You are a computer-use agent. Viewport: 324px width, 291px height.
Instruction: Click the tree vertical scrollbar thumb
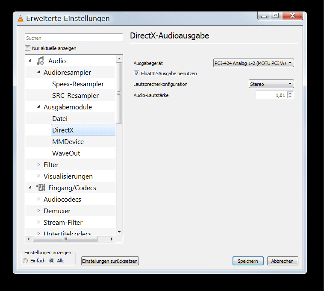pyautogui.click(x=119, y=93)
